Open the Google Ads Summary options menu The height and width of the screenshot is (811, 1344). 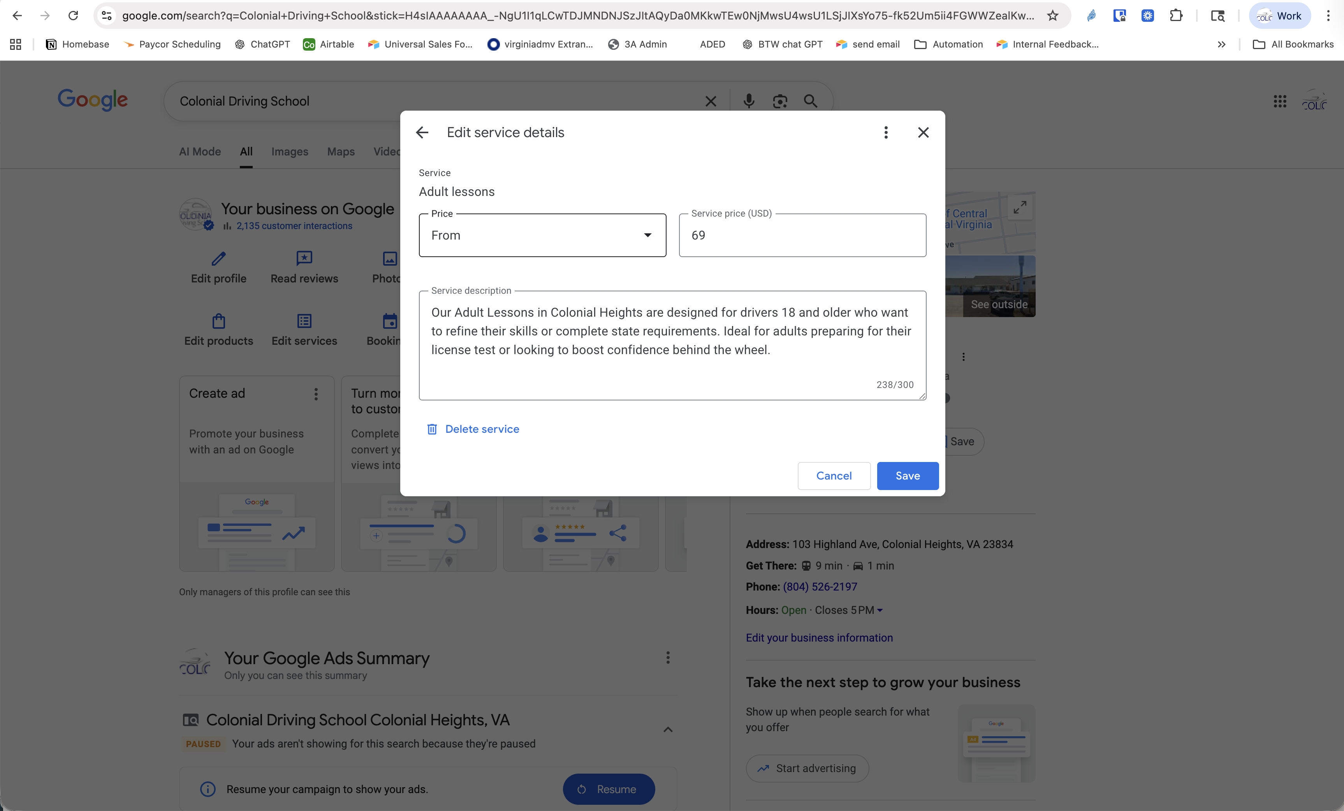668,658
